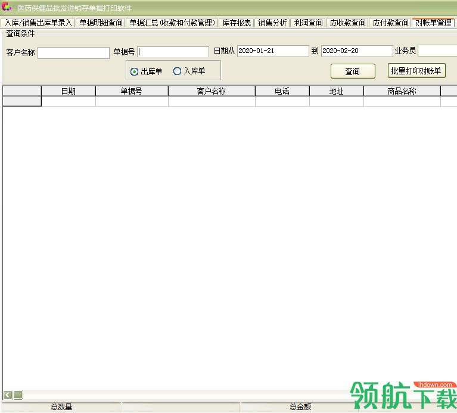Click the 批里打印对账单 button

tap(416, 71)
